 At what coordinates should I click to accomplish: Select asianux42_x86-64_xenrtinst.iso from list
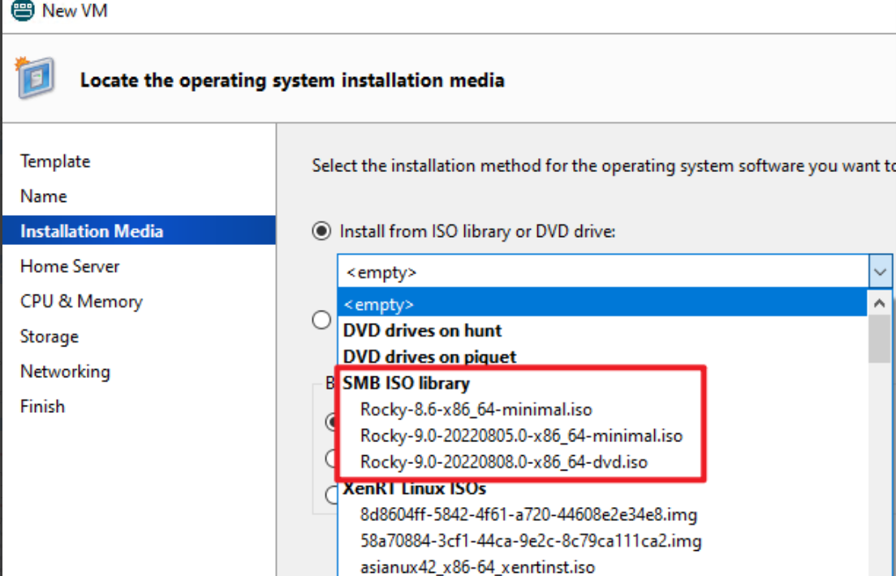pyautogui.click(x=478, y=566)
